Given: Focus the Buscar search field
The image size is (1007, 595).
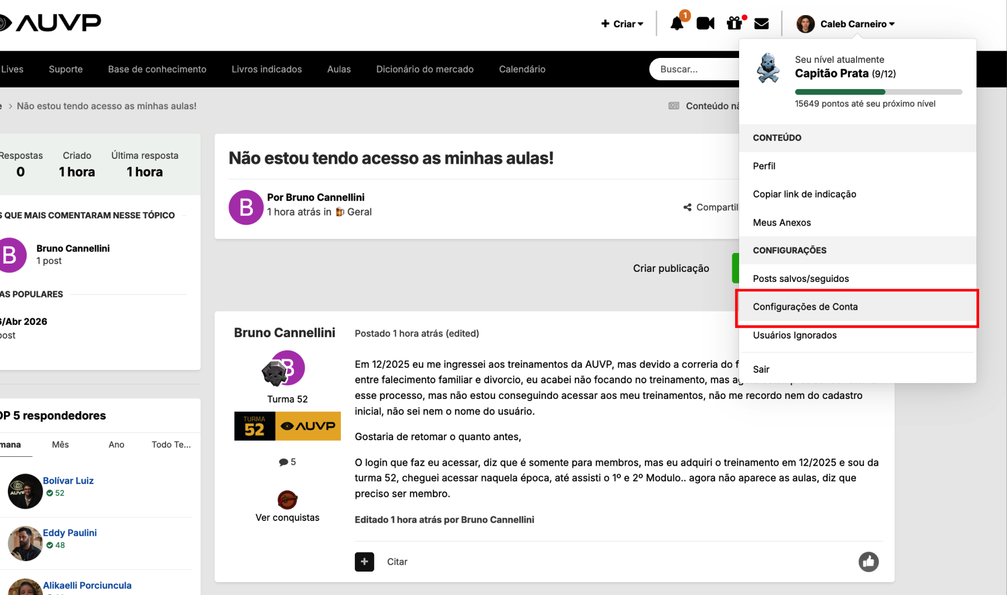Looking at the screenshot, I should click(x=694, y=69).
